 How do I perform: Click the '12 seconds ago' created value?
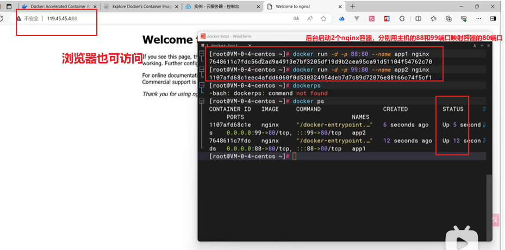tap(407, 140)
